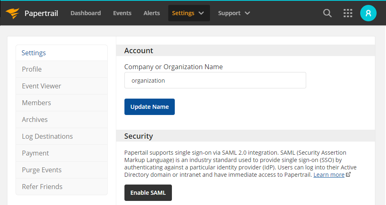Follow the Learn more link

[x=329, y=175]
